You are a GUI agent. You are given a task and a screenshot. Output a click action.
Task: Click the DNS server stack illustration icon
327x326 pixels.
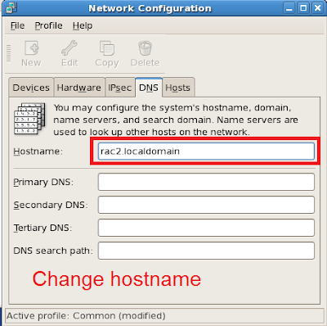coord(29,119)
